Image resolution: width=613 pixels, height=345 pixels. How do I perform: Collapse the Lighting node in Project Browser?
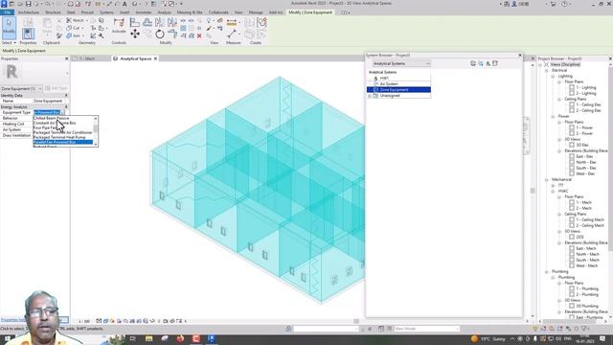tap(554, 77)
